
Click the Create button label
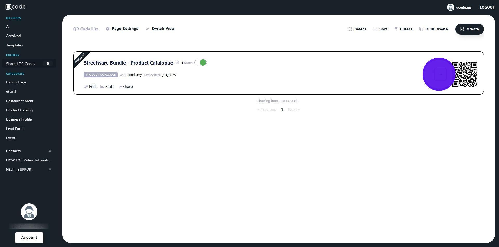tap(472, 29)
